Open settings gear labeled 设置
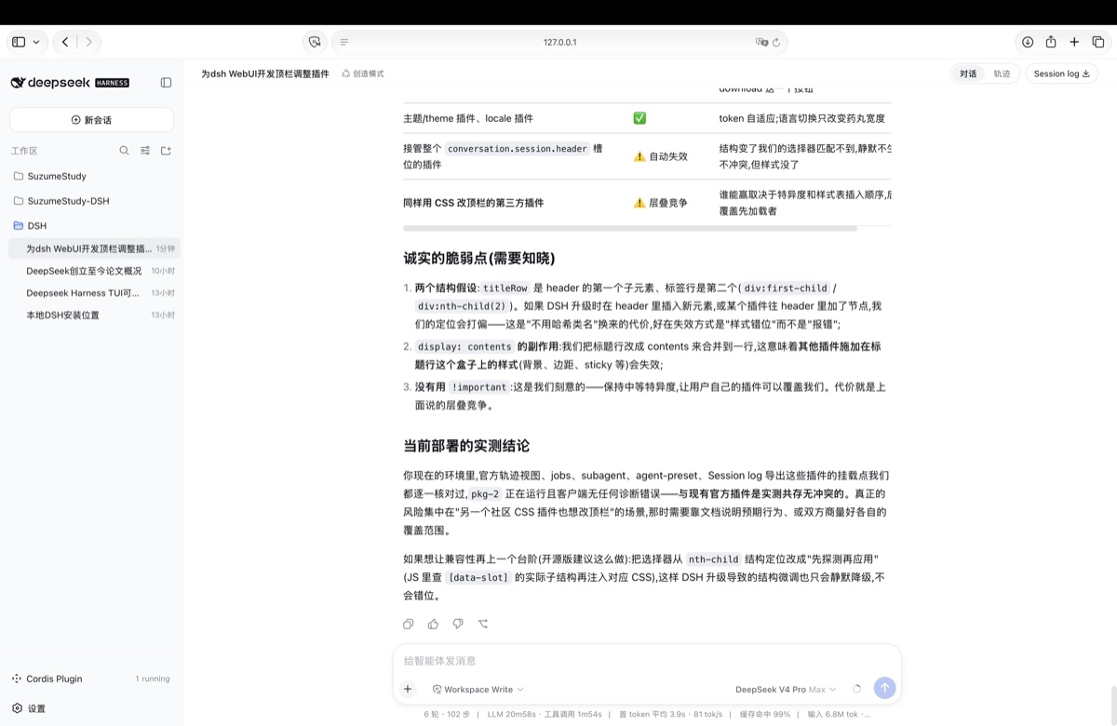 pos(29,708)
